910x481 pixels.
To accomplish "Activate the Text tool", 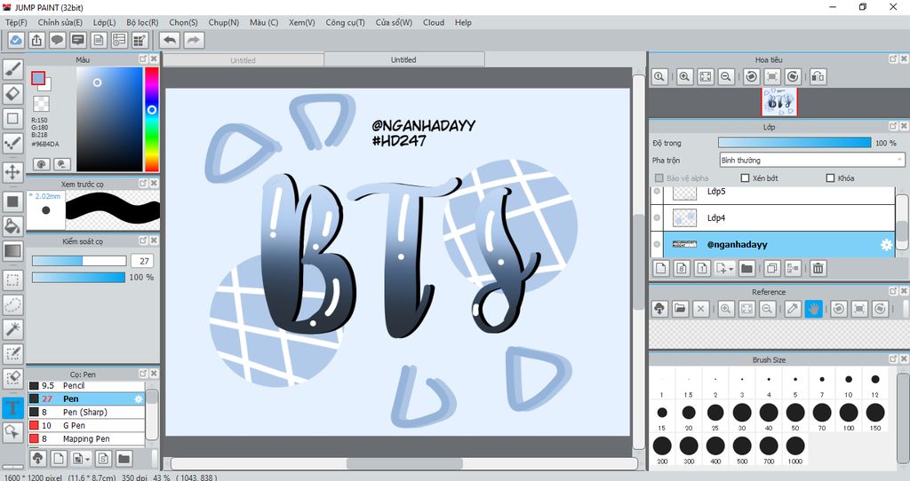I will coord(12,407).
